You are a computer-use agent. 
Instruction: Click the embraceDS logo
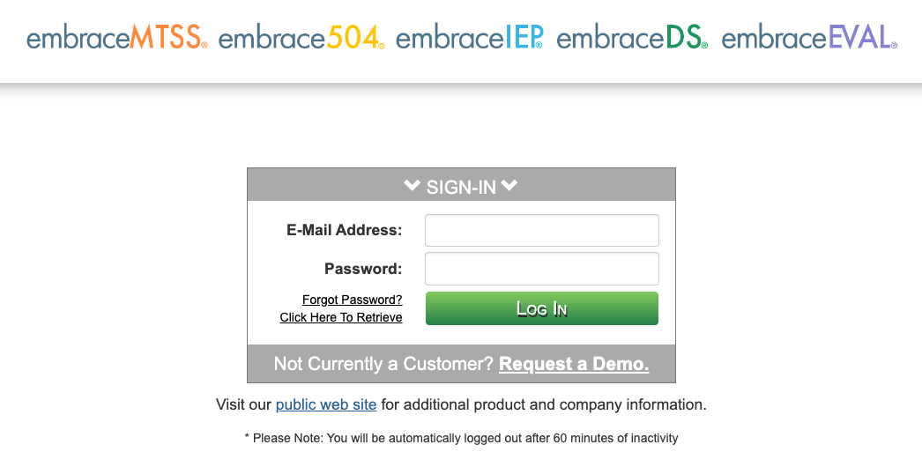[x=632, y=38]
